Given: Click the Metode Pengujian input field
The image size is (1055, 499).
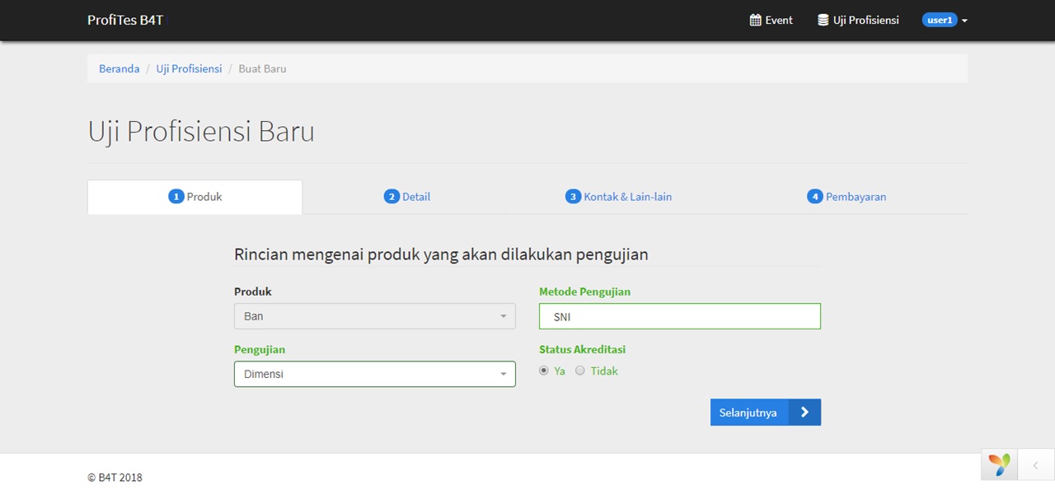Looking at the screenshot, I should pyautogui.click(x=679, y=316).
